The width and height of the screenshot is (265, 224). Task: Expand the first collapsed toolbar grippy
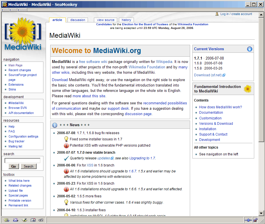click(5, 10)
